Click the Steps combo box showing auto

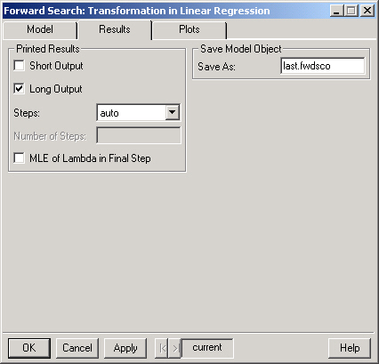pos(138,112)
